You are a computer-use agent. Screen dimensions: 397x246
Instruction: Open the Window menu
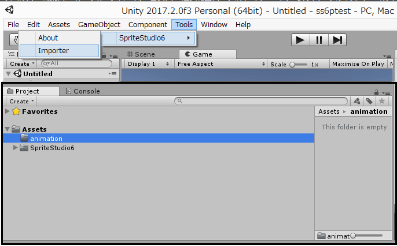(214, 24)
